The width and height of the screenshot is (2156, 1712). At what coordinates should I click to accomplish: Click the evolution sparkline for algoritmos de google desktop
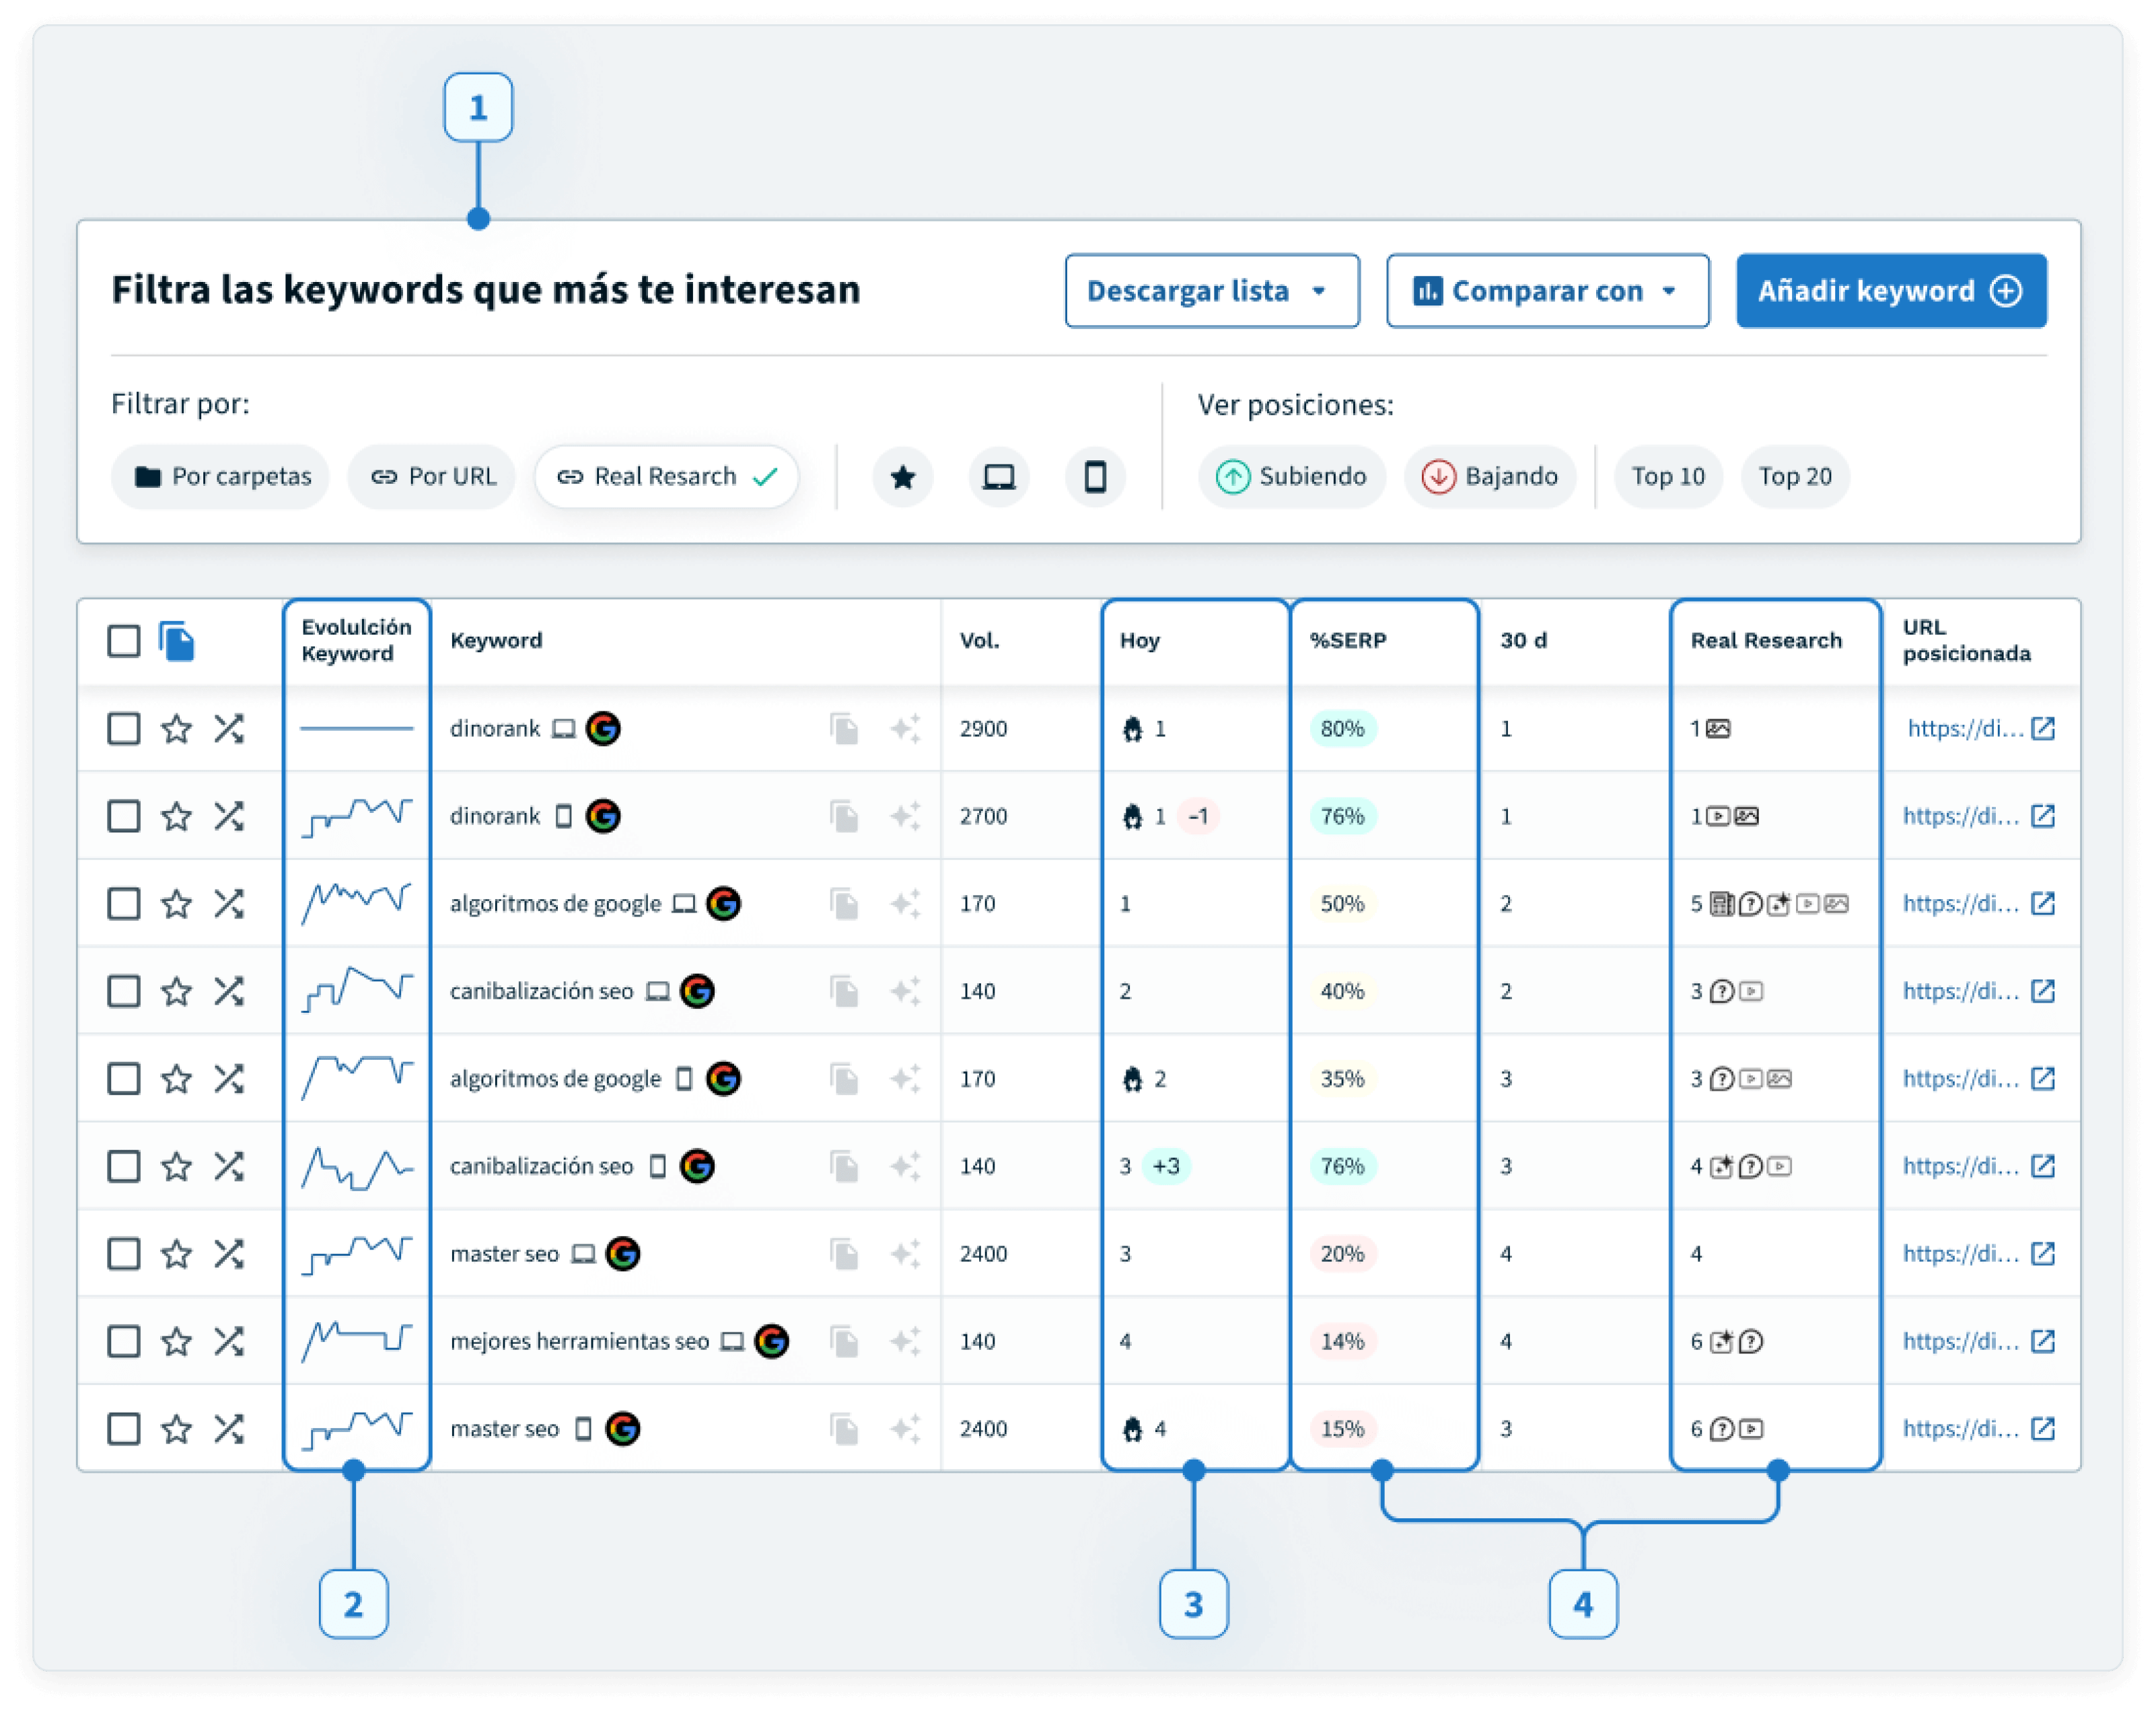[x=357, y=903]
